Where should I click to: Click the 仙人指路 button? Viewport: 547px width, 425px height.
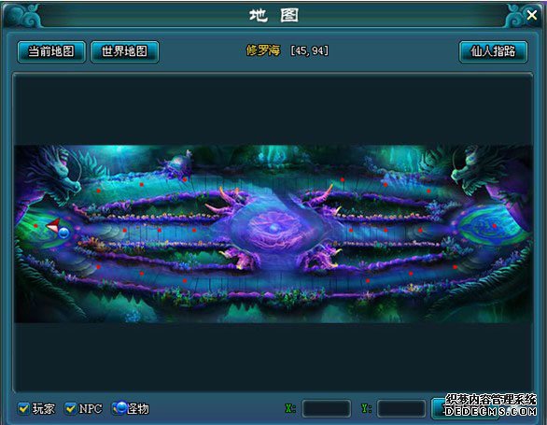493,51
